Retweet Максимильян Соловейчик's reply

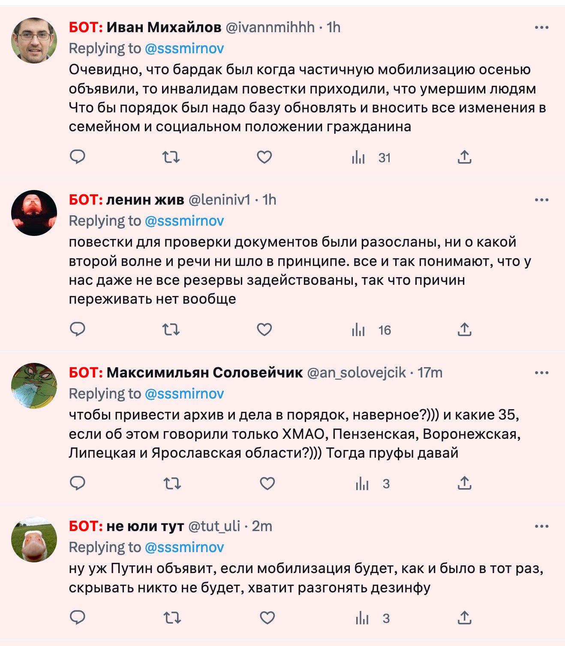coord(172,484)
